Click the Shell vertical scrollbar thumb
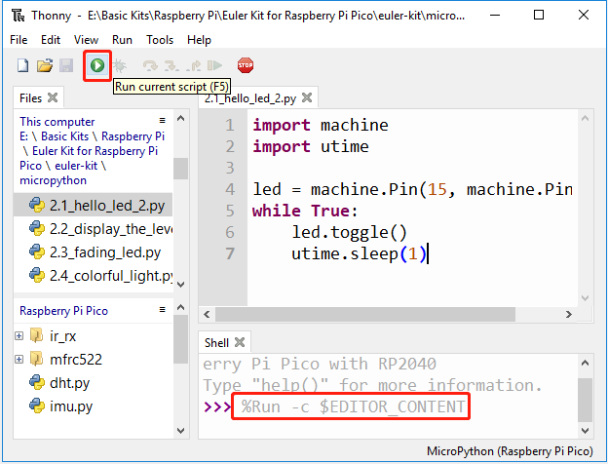The image size is (608, 464). click(586, 400)
